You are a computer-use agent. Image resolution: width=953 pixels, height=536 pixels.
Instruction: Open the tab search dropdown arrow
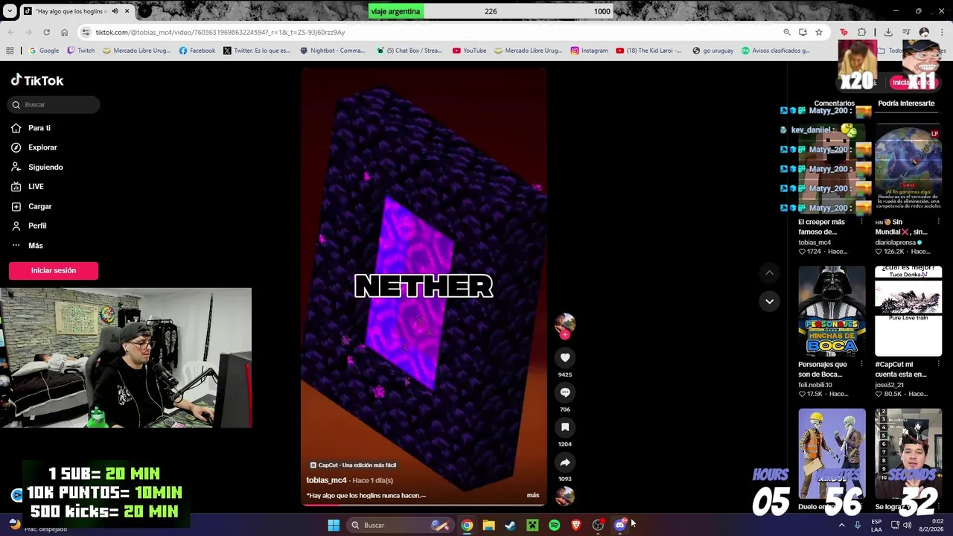point(10,11)
